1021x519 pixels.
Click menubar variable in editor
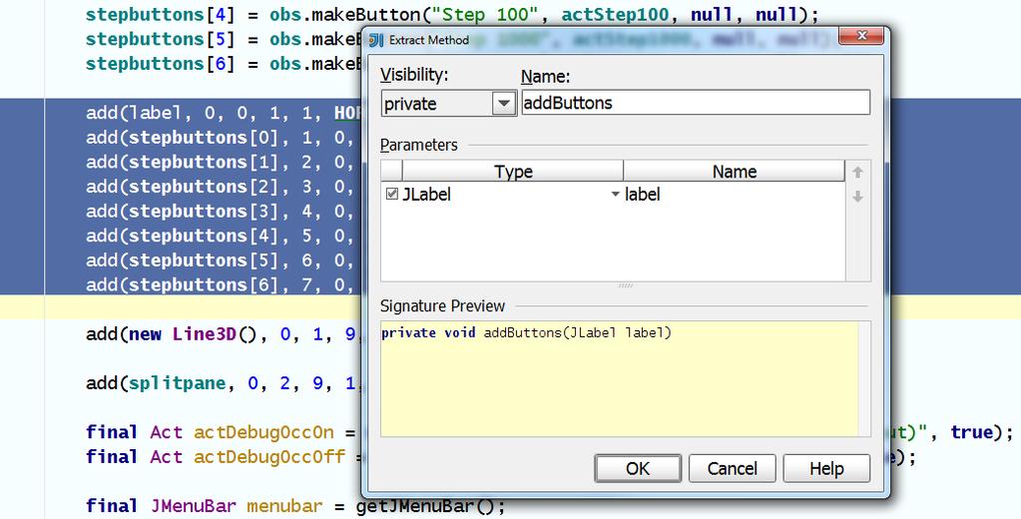coord(284,506)
